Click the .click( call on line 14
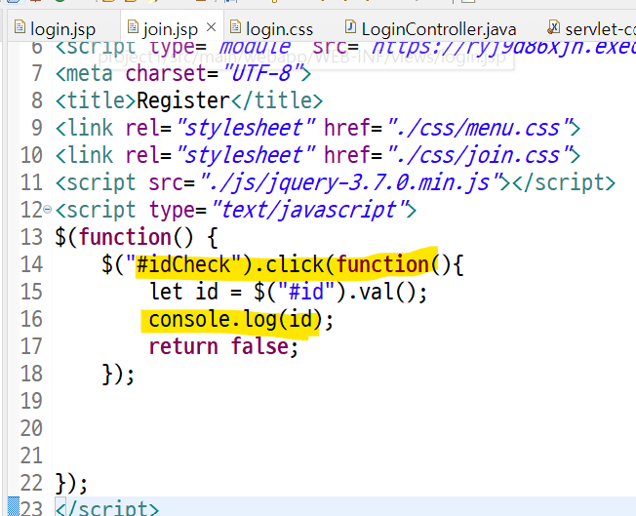This screenshot has width=636, height=516. [296, 264]
